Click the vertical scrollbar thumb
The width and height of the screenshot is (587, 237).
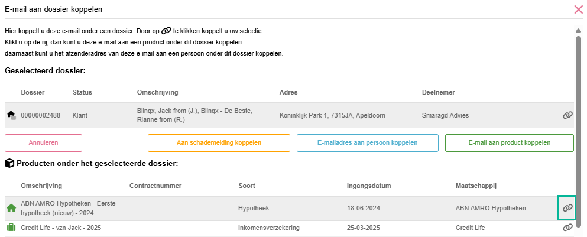click(x=578, y=131)
